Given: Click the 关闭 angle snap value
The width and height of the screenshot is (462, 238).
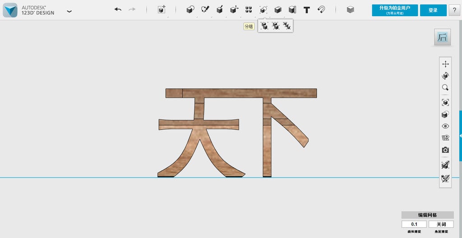Looking at the screenshot, I should tap(441, 224).
